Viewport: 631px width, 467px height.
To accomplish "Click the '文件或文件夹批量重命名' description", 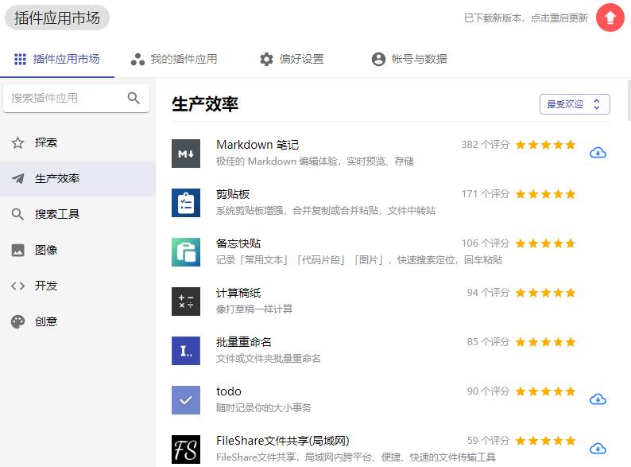I will (x=269, y=359).
